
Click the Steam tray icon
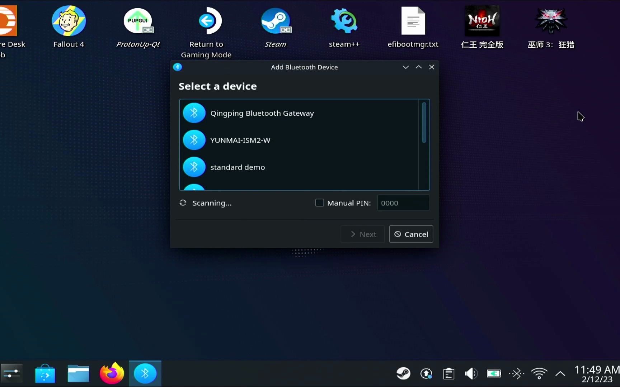pyautogui.click(x=404, y=374)
